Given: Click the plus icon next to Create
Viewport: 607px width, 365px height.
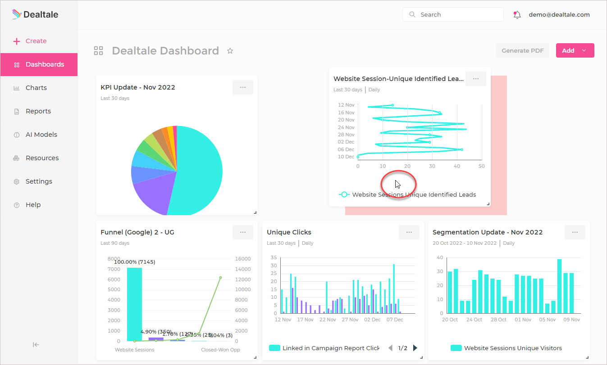Looking at the screenshot, I should (17, 41).
